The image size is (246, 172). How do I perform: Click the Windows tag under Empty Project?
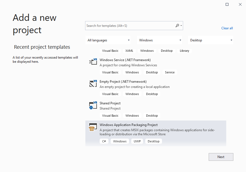(132, 94)
